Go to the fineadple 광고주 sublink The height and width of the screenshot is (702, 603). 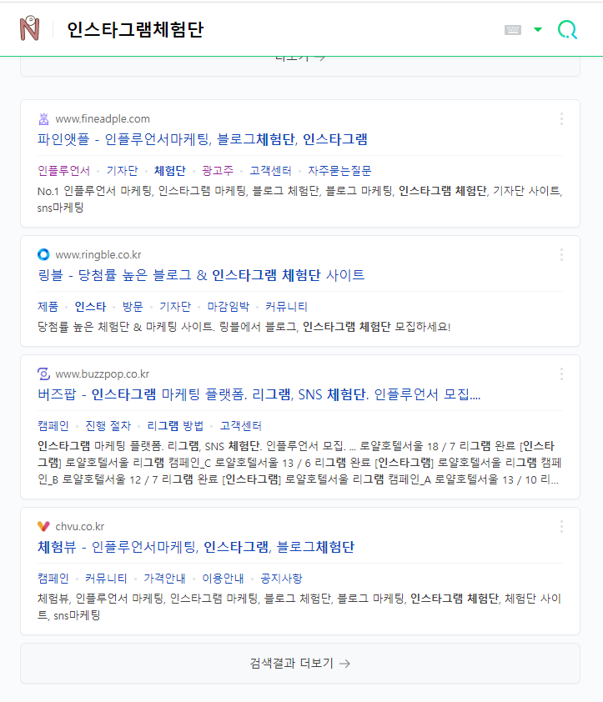click(218, 171)
